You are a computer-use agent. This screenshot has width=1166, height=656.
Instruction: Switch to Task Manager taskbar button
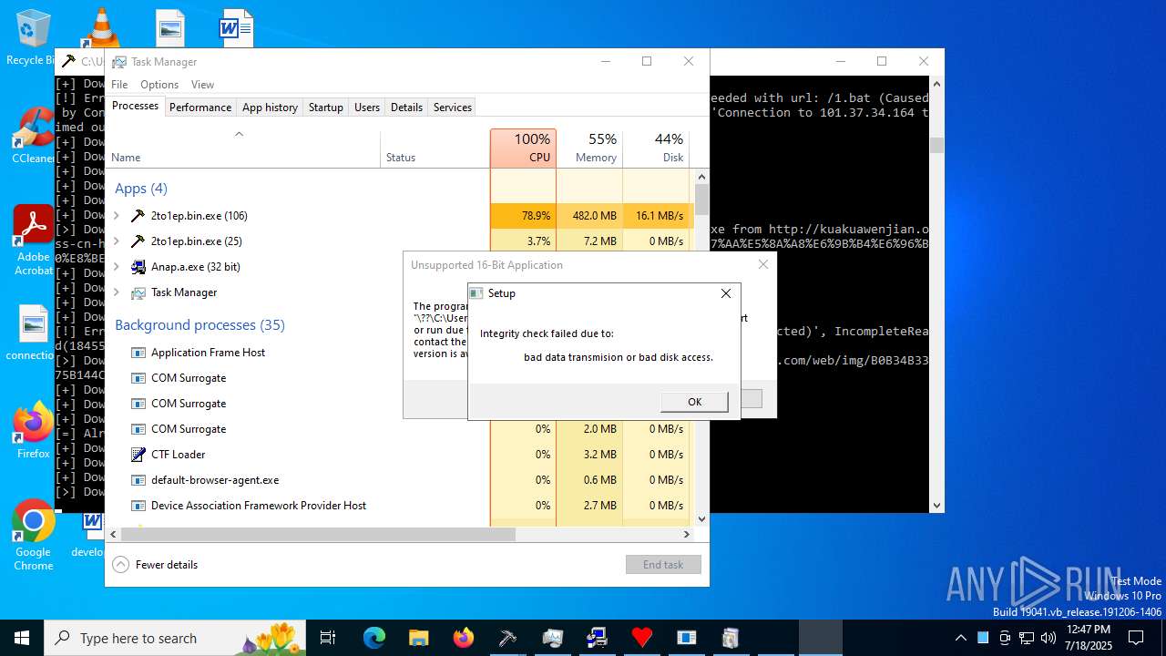click(x=553, y=638)
